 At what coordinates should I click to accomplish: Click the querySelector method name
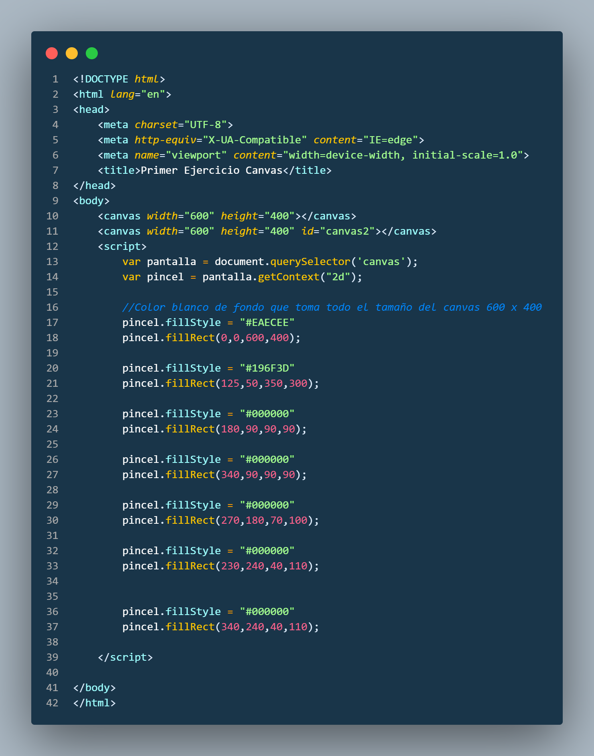[x=310, y=261]
